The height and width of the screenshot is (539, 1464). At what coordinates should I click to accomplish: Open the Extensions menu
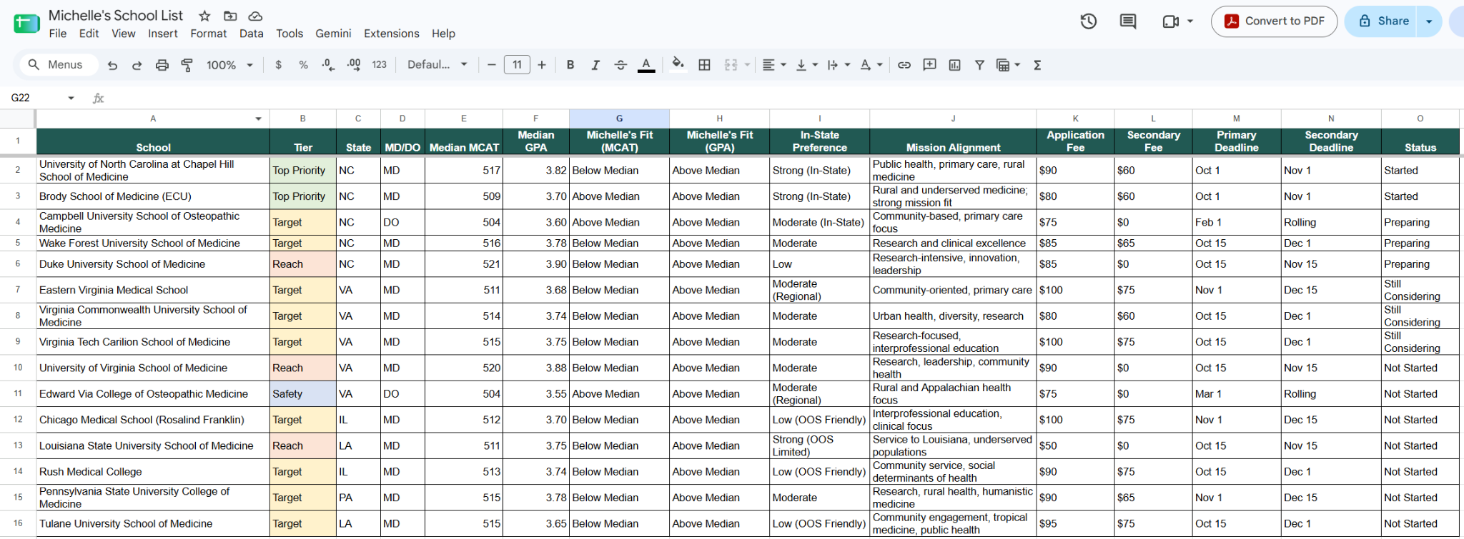click(x=391, y=34)
